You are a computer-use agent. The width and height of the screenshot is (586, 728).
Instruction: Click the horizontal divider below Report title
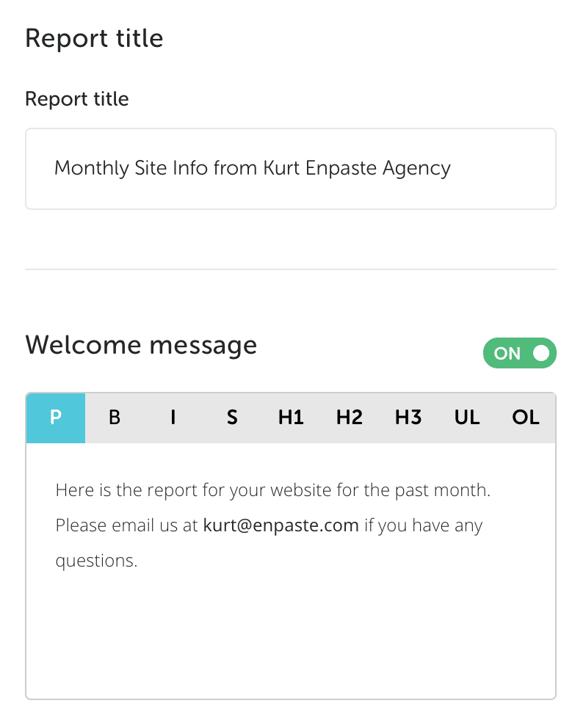[291, 269]
